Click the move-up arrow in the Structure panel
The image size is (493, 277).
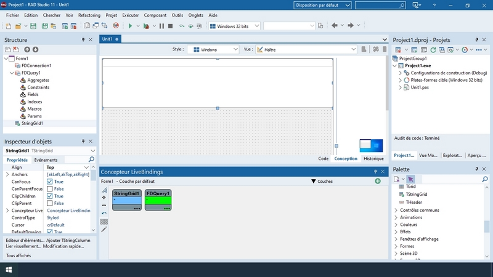click(27, 49)
